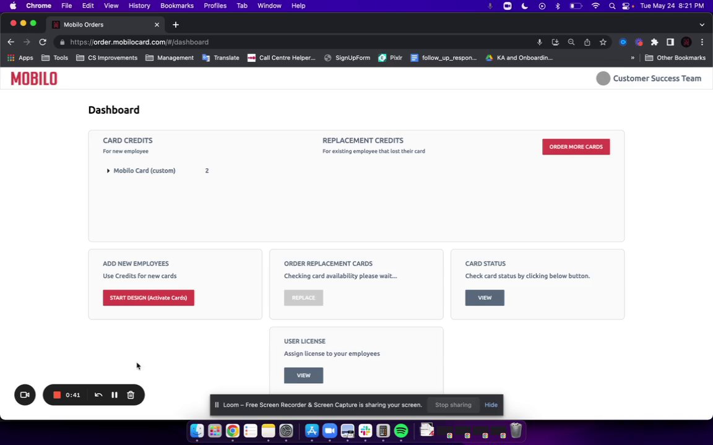Click ORDER MORE CARDS button

pos(576,146)
